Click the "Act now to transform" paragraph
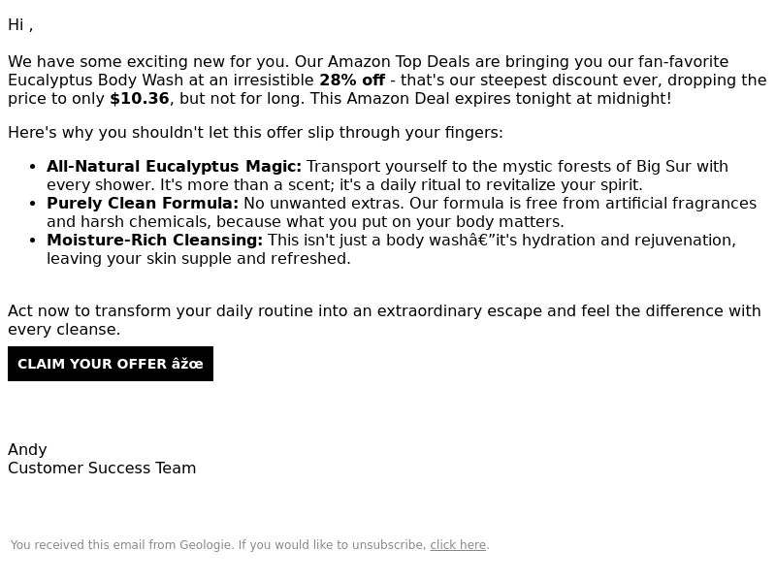 [x=384, y=320]
